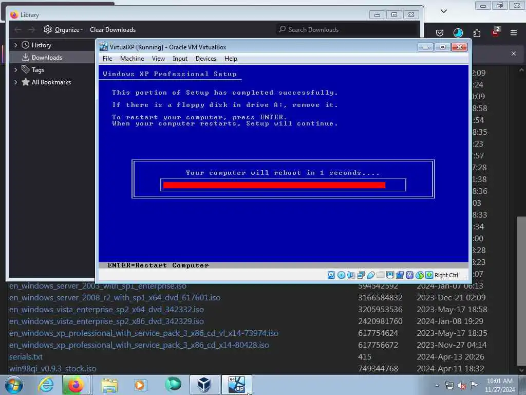Image resolution: width=526 pixels, height=395 pixels.
Task: Click the Firefox Pocket save icon
Action: 440,32
